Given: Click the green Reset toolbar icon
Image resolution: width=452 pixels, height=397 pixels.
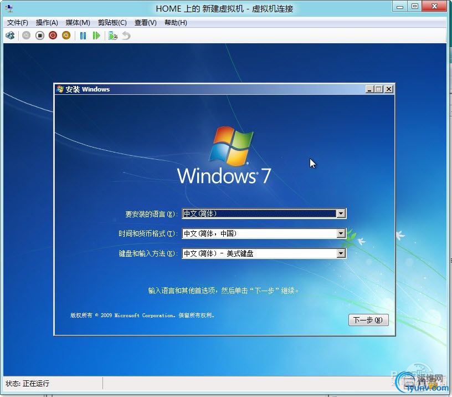Looking at the screenshot, I should (96, 35).
